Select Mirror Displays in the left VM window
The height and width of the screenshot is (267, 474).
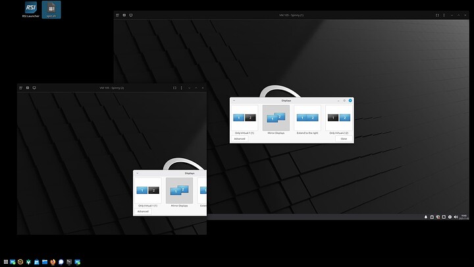[x=179, y=192]
